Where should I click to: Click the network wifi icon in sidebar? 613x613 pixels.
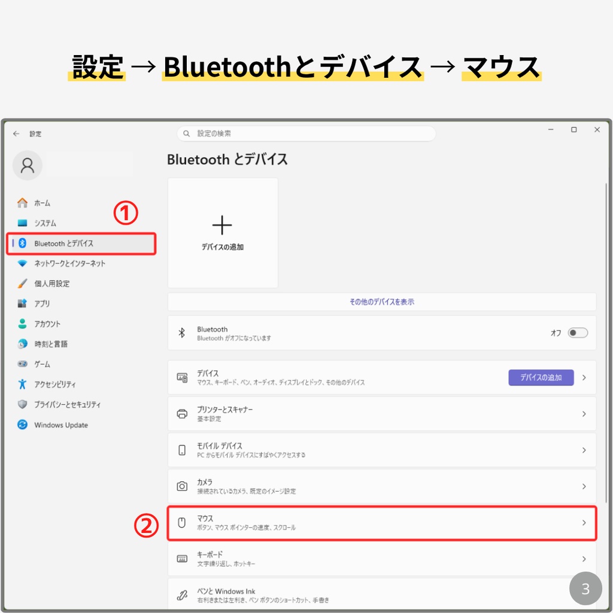pos(22,263)
